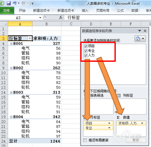Viewport: 151px width, 147px height.
Task: Collapse the H002 group
Action: [x=11, y=68]
